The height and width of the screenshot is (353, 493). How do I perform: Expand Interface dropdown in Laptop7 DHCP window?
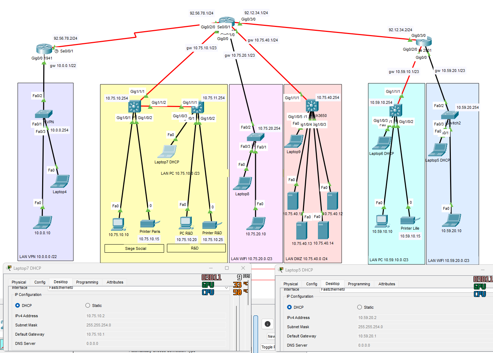click(226, 288)
